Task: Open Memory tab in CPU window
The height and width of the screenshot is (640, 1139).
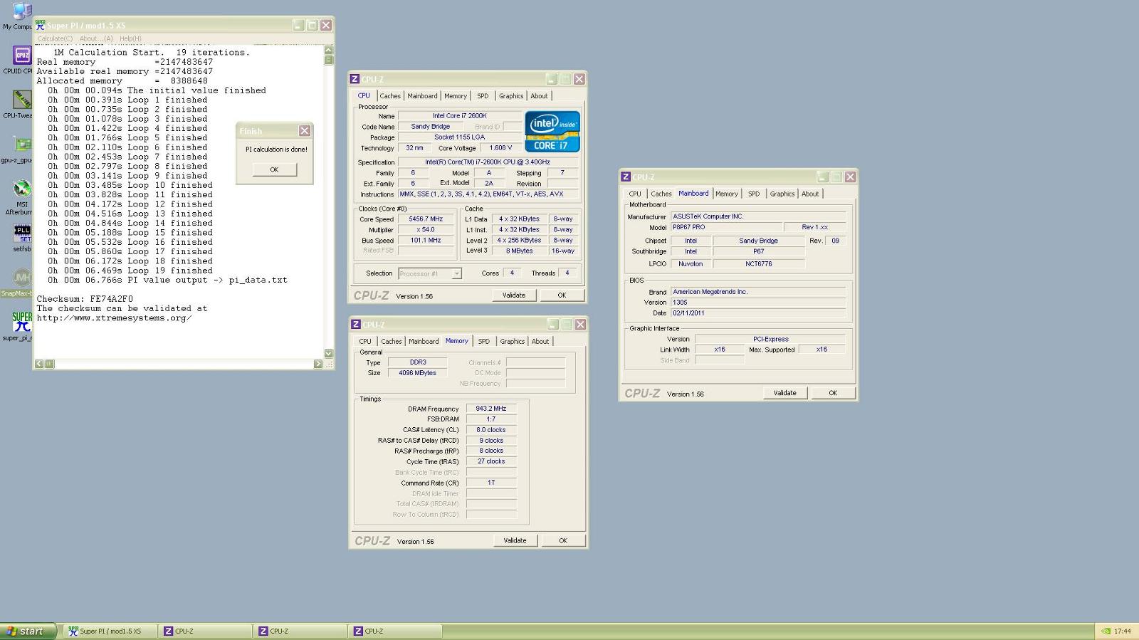Action: point(456,96)
